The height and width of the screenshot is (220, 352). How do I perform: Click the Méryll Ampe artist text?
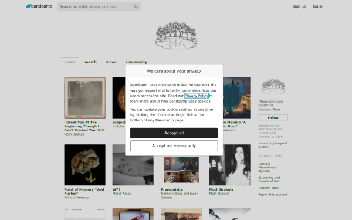(x=122, y=194)
